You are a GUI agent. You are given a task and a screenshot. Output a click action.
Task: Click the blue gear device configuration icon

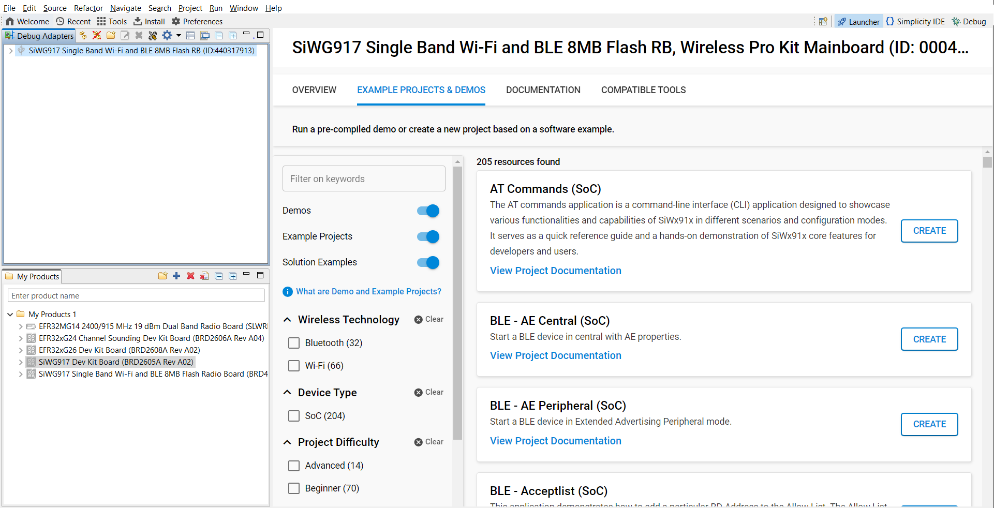[x=167, y=35]
